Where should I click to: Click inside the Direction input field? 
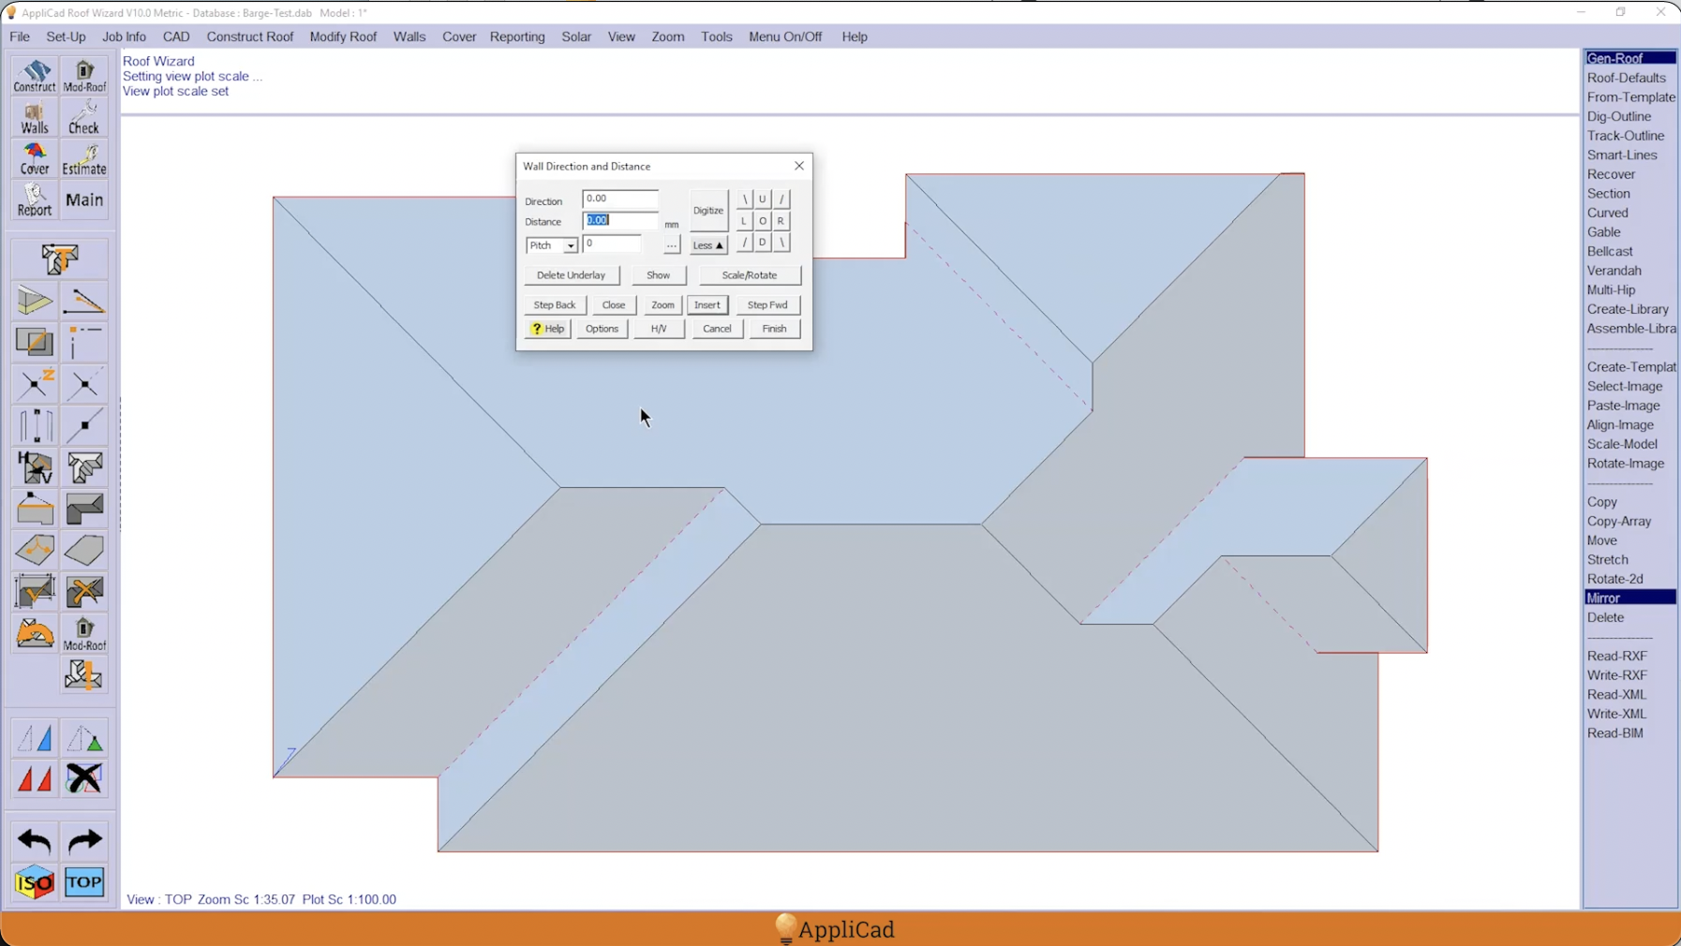[x=619, y=198]
